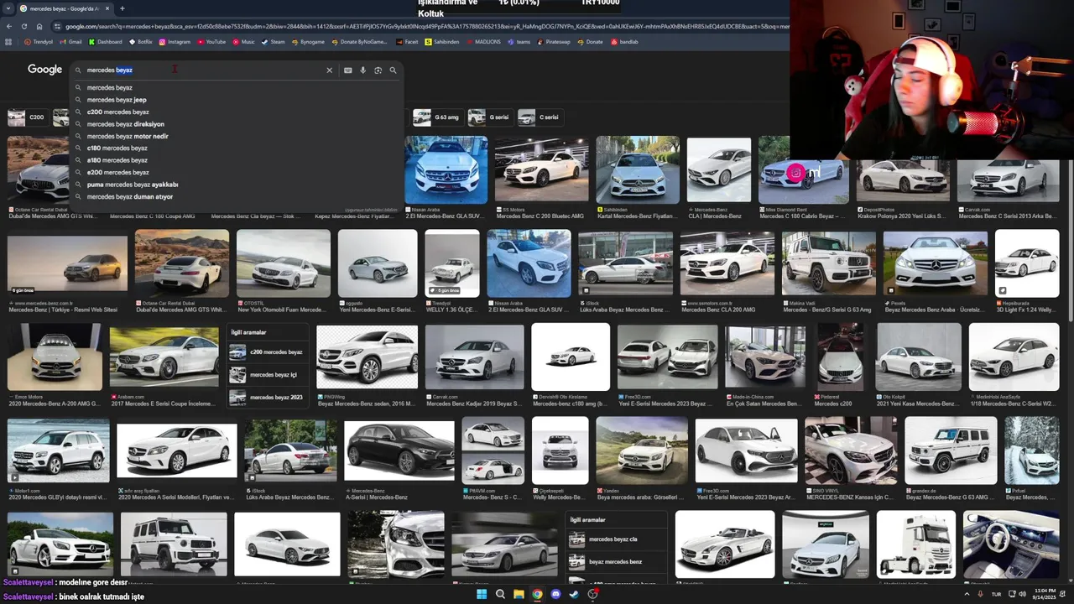Open Windows taskbar search

[x=500, y=595]
